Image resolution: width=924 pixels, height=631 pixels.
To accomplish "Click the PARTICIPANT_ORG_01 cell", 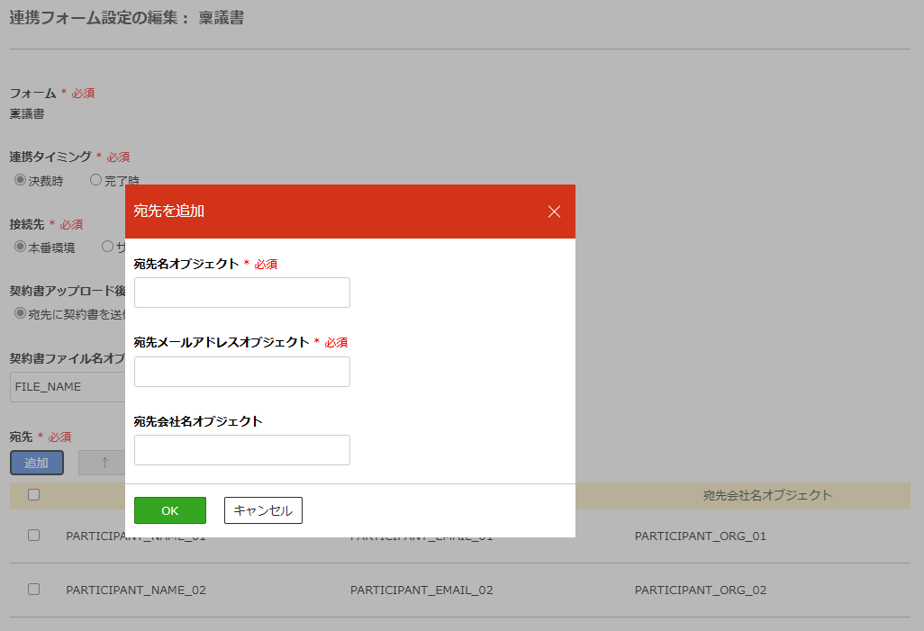I will tap(700, 536).
